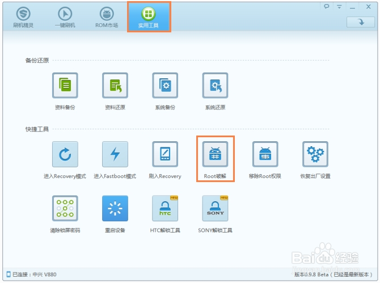The height and width of the screenshot is (283, 380).
Task: Open the 系统备份 system backup icon
Action: pos(165,85)
